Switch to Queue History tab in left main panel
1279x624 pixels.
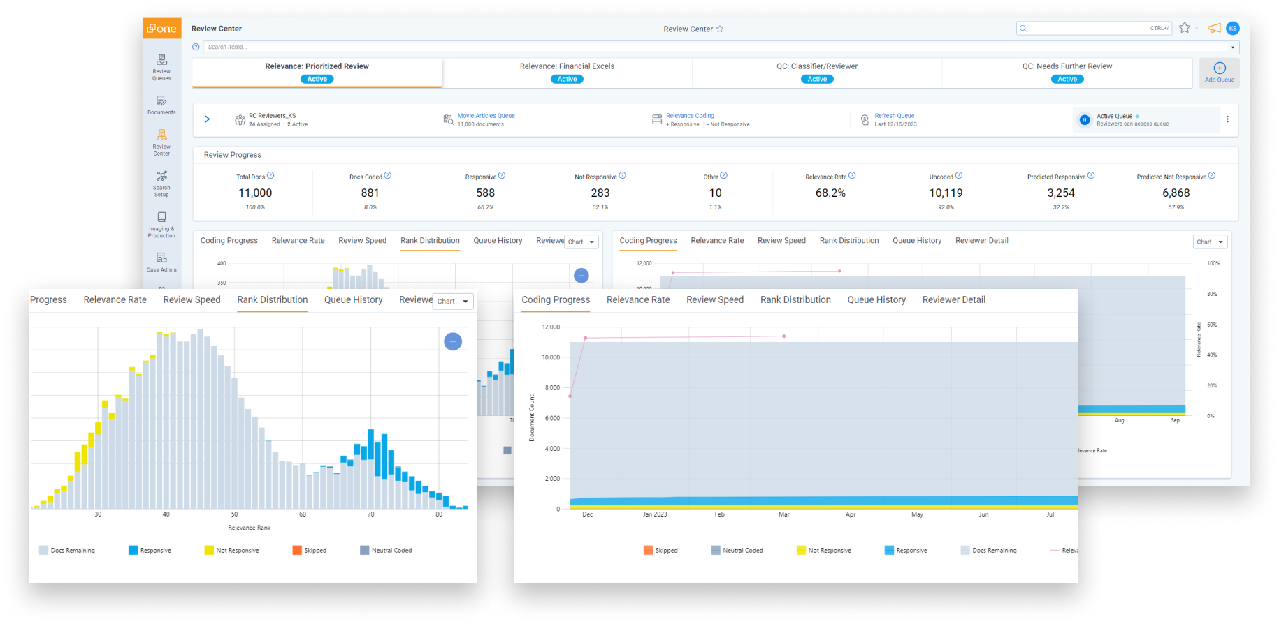click(x=498, y=240)
